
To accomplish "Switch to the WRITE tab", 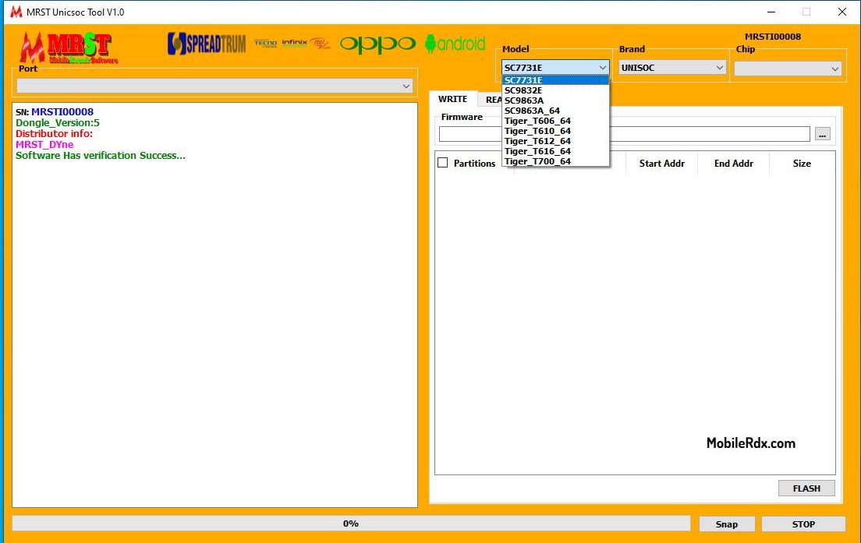I will (453, 99).
